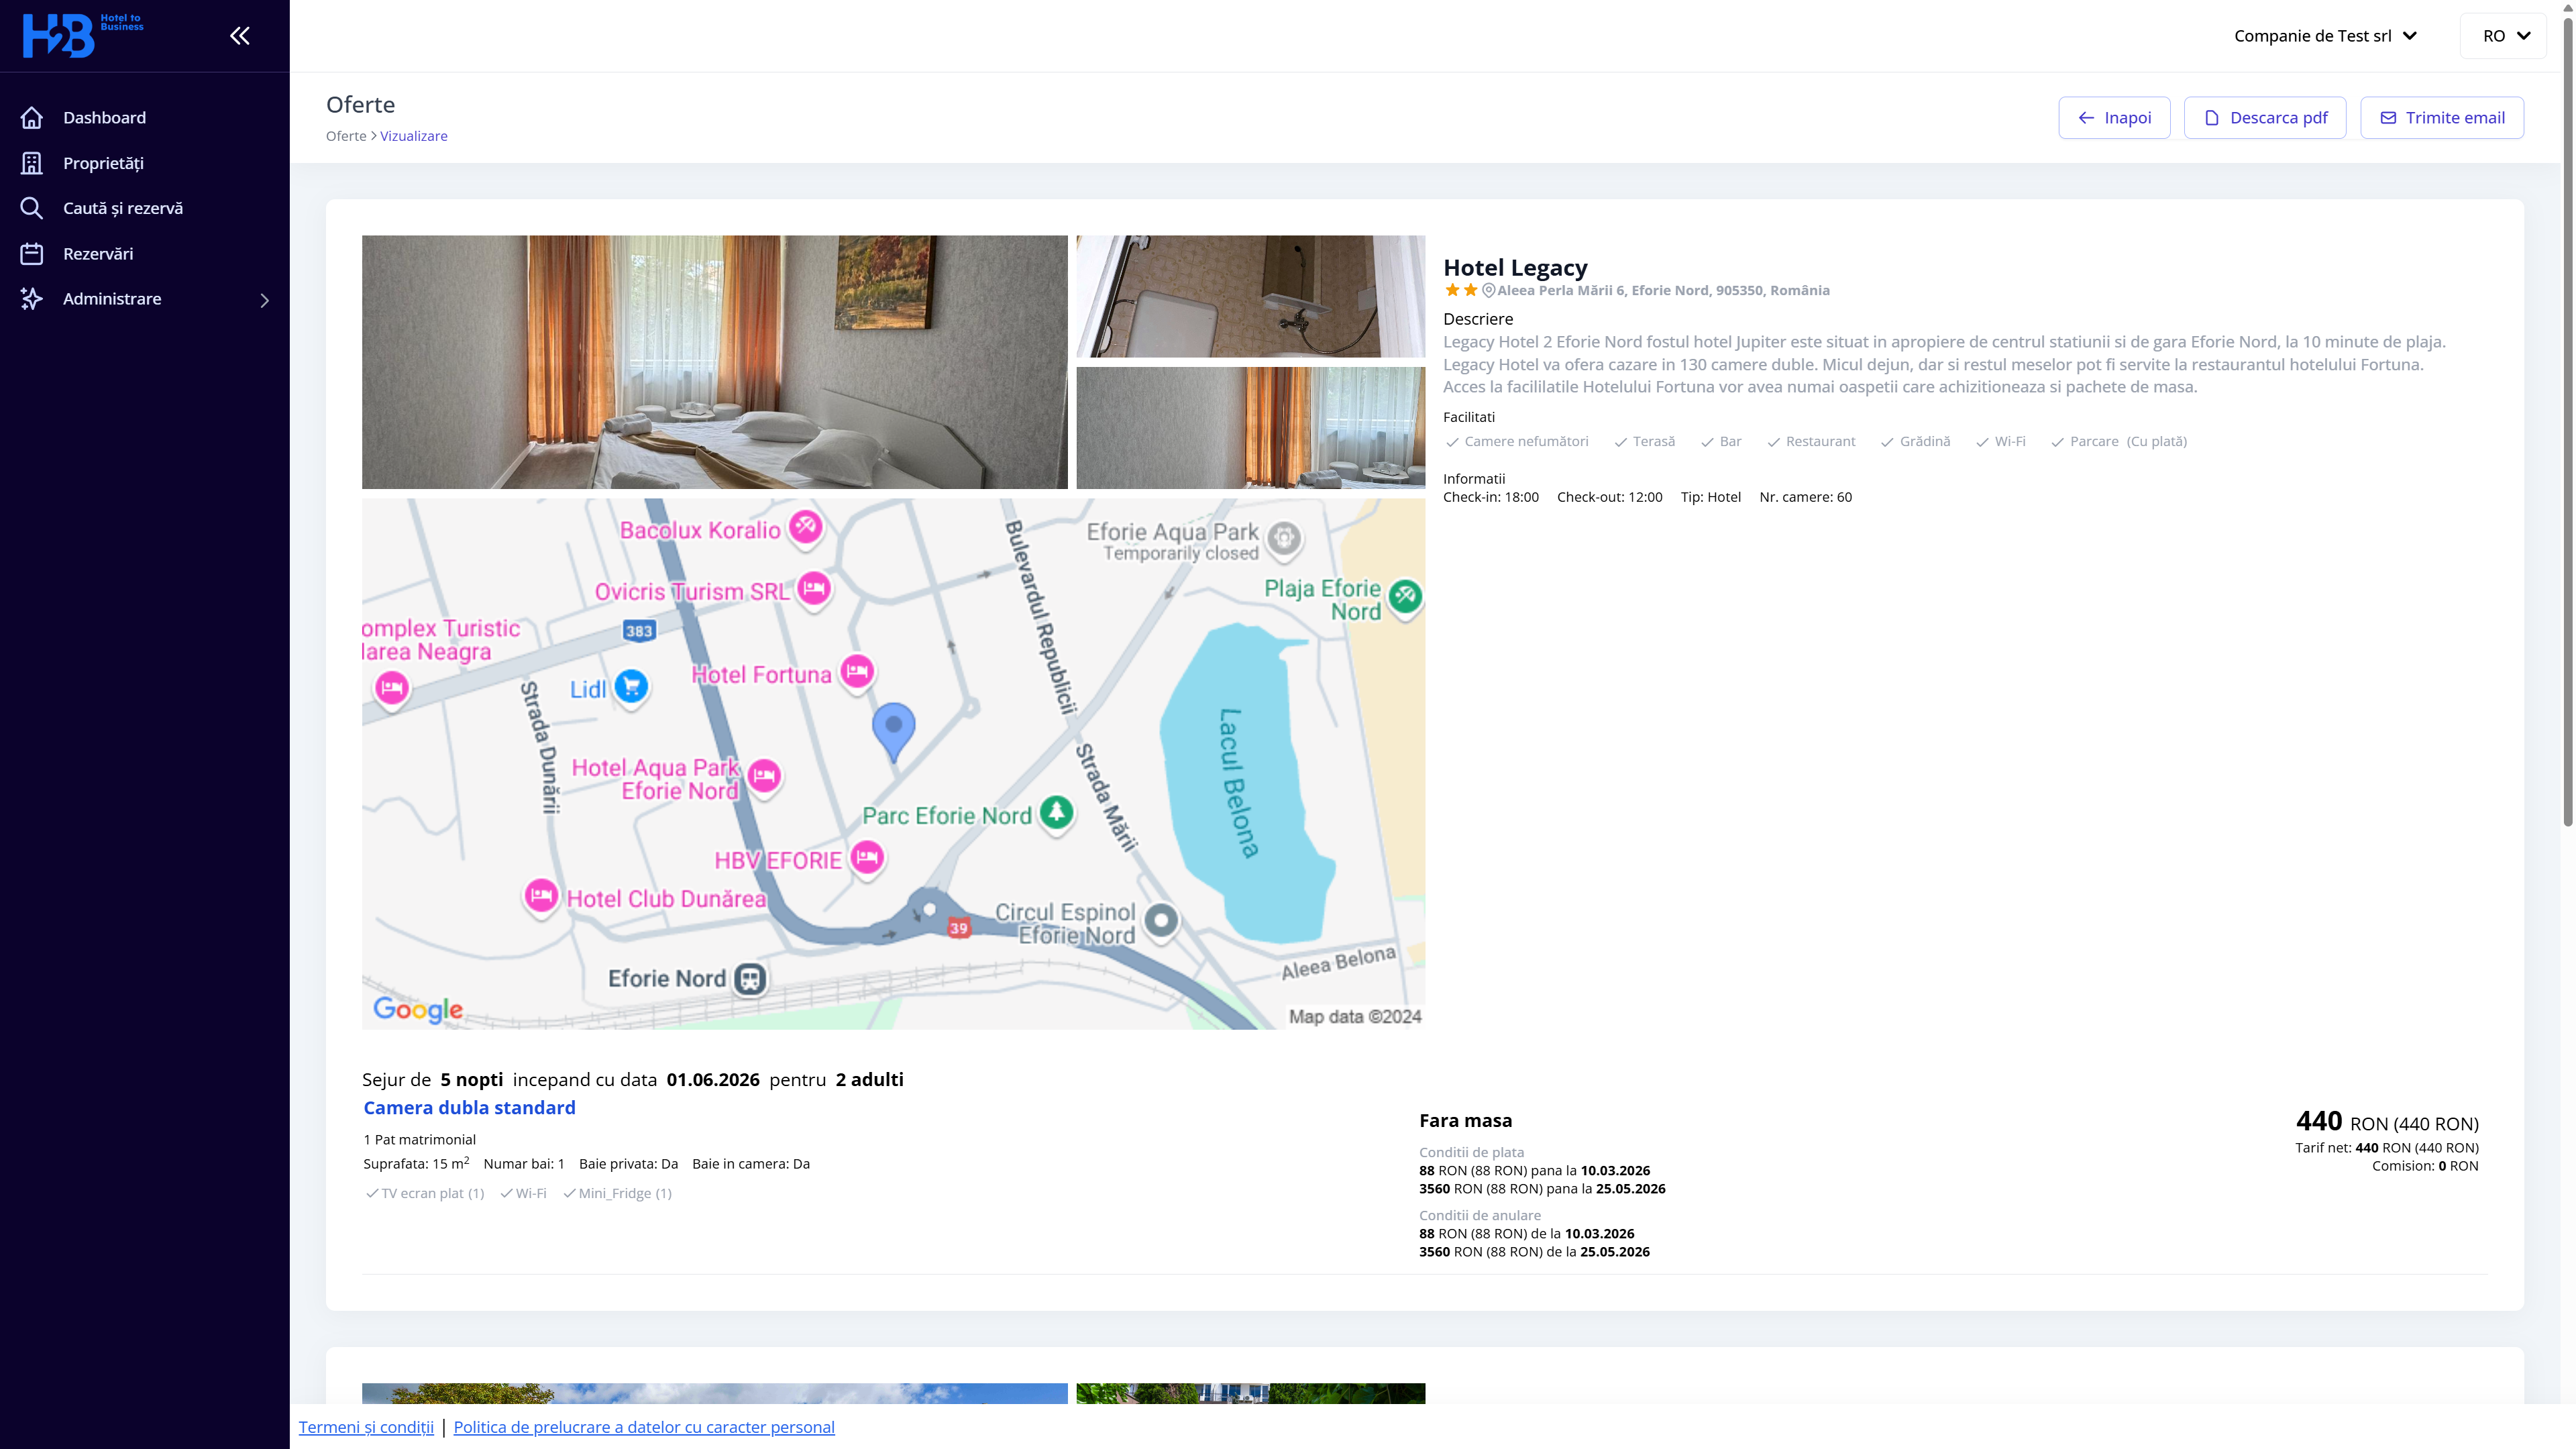2576x1449 pixels.
Task: Click the main hotel room photo
Action: click(714, 362)
